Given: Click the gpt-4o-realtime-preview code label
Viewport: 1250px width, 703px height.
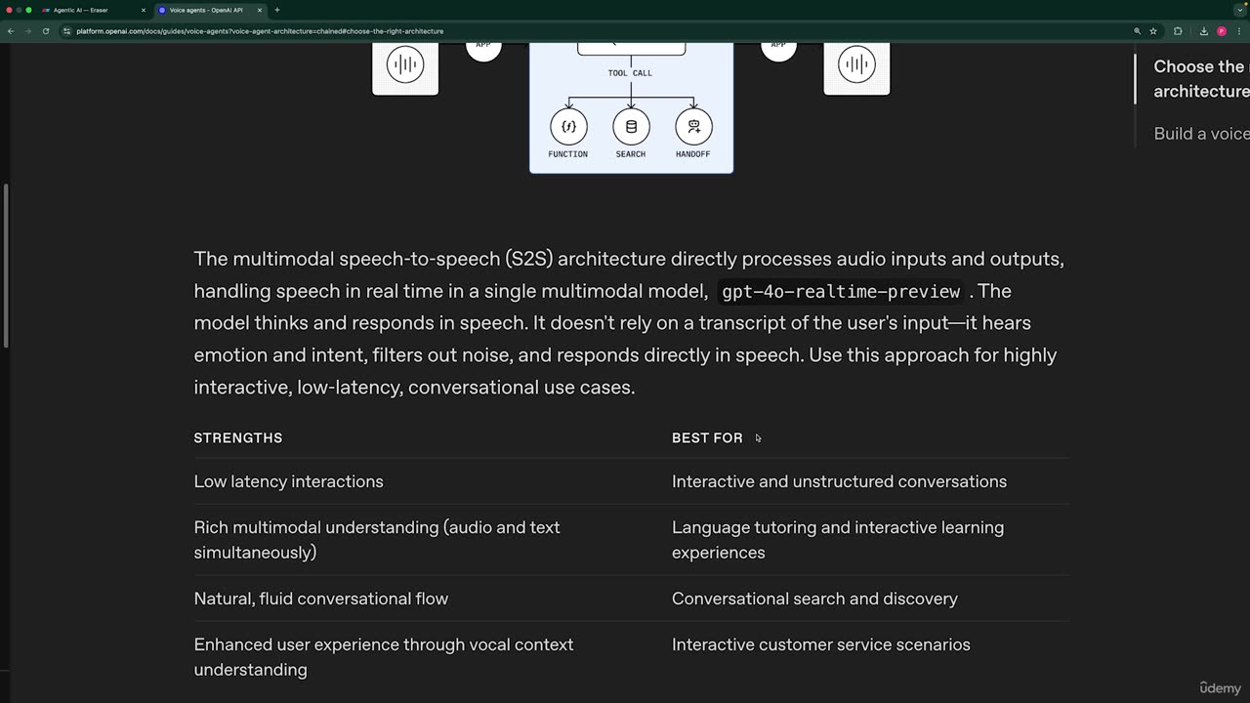Looking at the screenshot, I should (841, 291).
